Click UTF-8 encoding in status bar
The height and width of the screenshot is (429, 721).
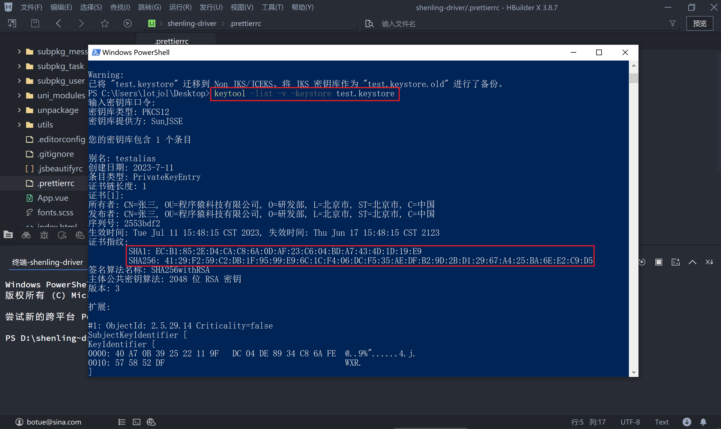point(630,422)
